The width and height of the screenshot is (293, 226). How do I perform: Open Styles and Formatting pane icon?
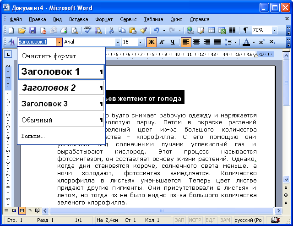pos(11,42)
